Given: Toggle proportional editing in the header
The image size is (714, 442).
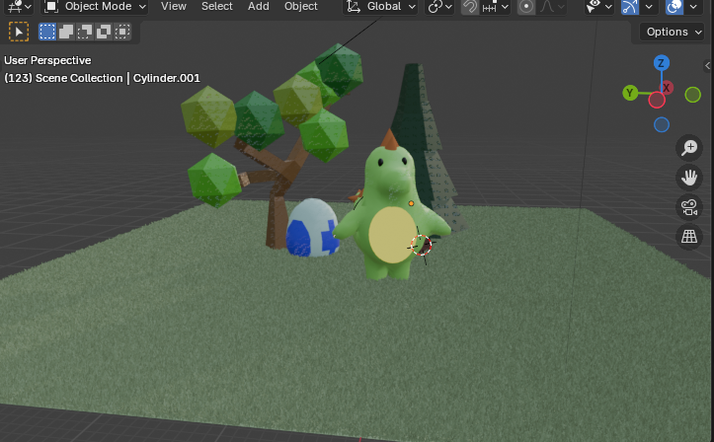Looking at the screenshot, I should coord(526,7).
